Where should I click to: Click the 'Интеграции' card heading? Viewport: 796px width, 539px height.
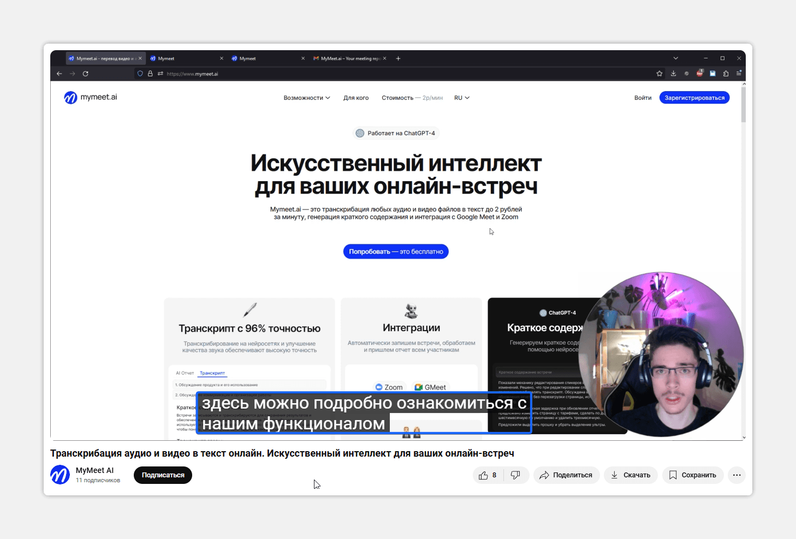click(411, 328)
